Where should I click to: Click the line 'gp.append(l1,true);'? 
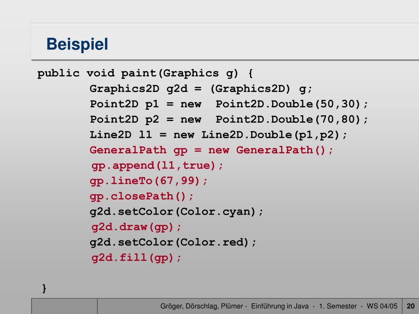[x=157, y=166]
